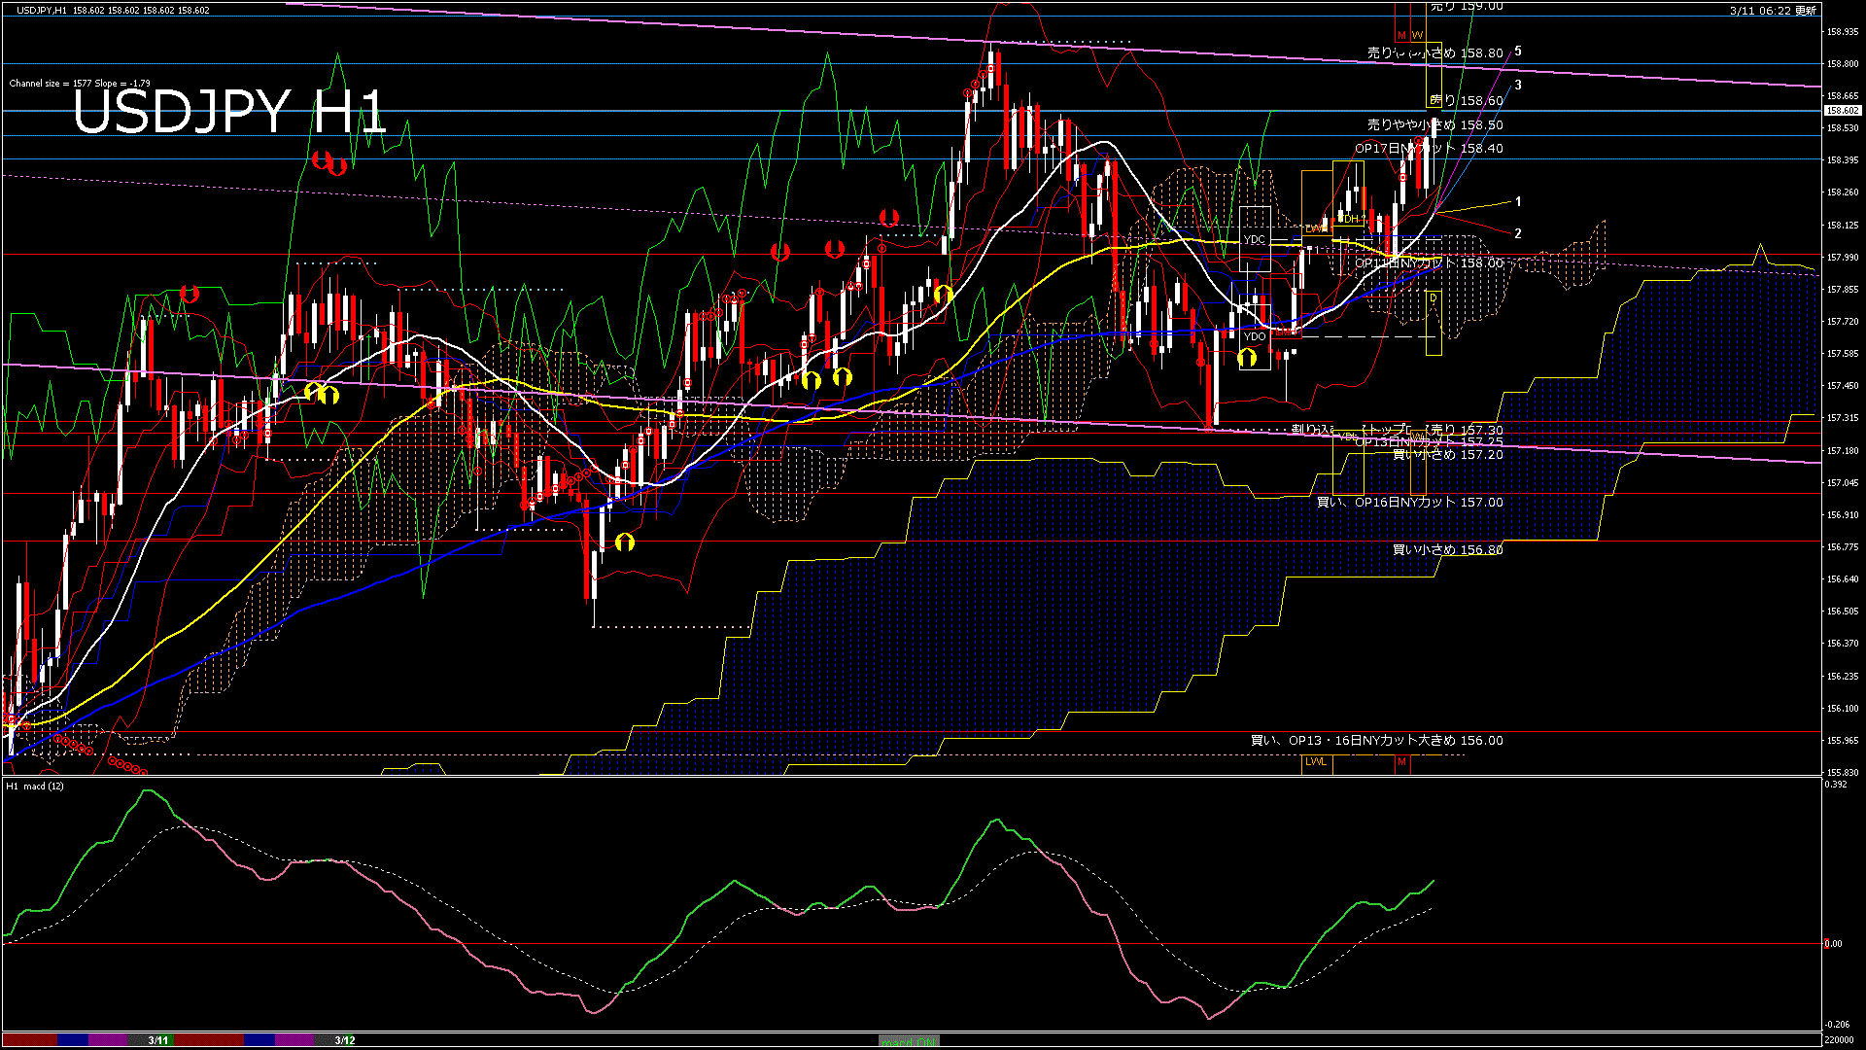Select the orange LWL marker at chart bottom
The image size is (1866, 1050).
click(1316, 762)
